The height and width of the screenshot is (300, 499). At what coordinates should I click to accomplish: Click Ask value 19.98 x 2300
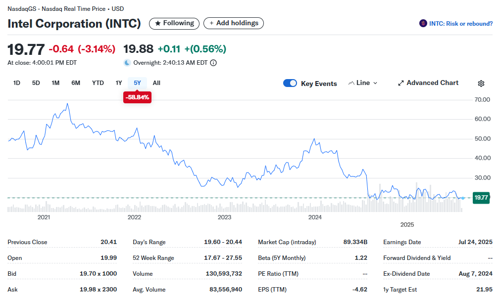pyautogui.click(x=98, y=290)
